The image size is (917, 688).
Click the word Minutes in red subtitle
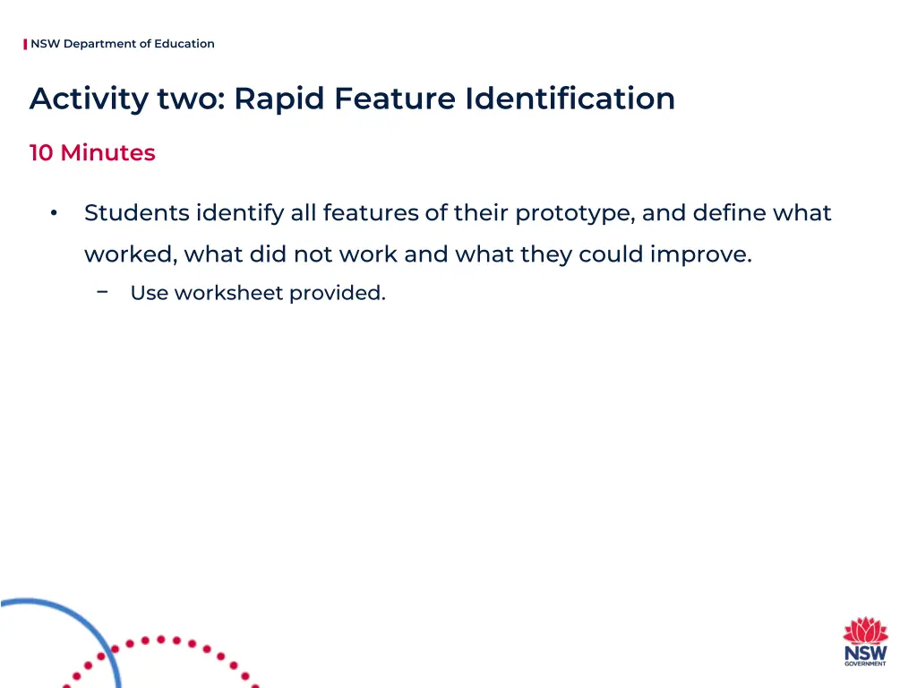[107, 152]
